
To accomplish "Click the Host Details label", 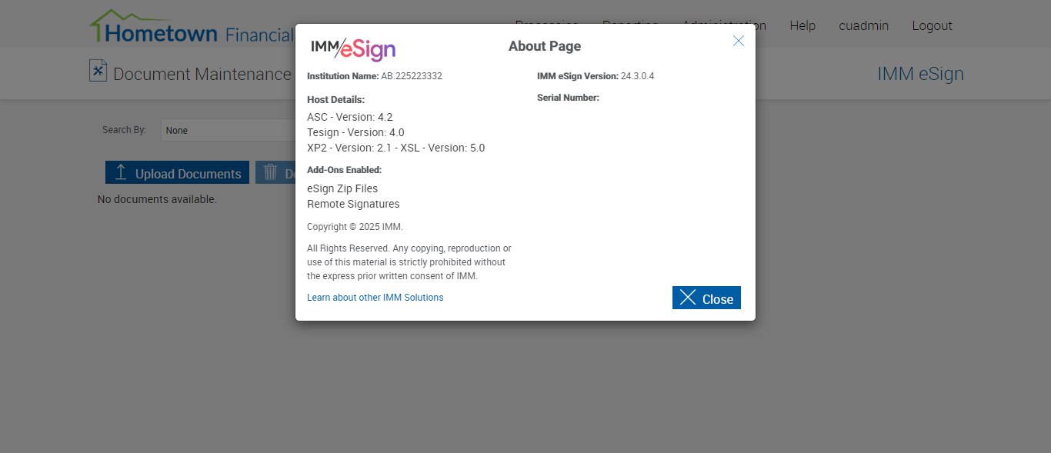I will pos(335,100).
